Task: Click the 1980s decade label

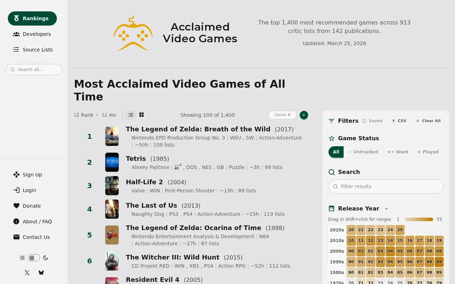Action: [x=337, y=273]
